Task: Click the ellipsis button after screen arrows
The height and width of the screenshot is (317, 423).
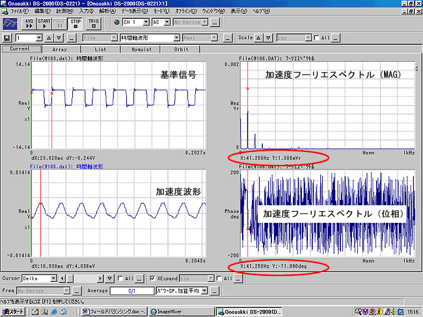Action: [x=71, y=38]
